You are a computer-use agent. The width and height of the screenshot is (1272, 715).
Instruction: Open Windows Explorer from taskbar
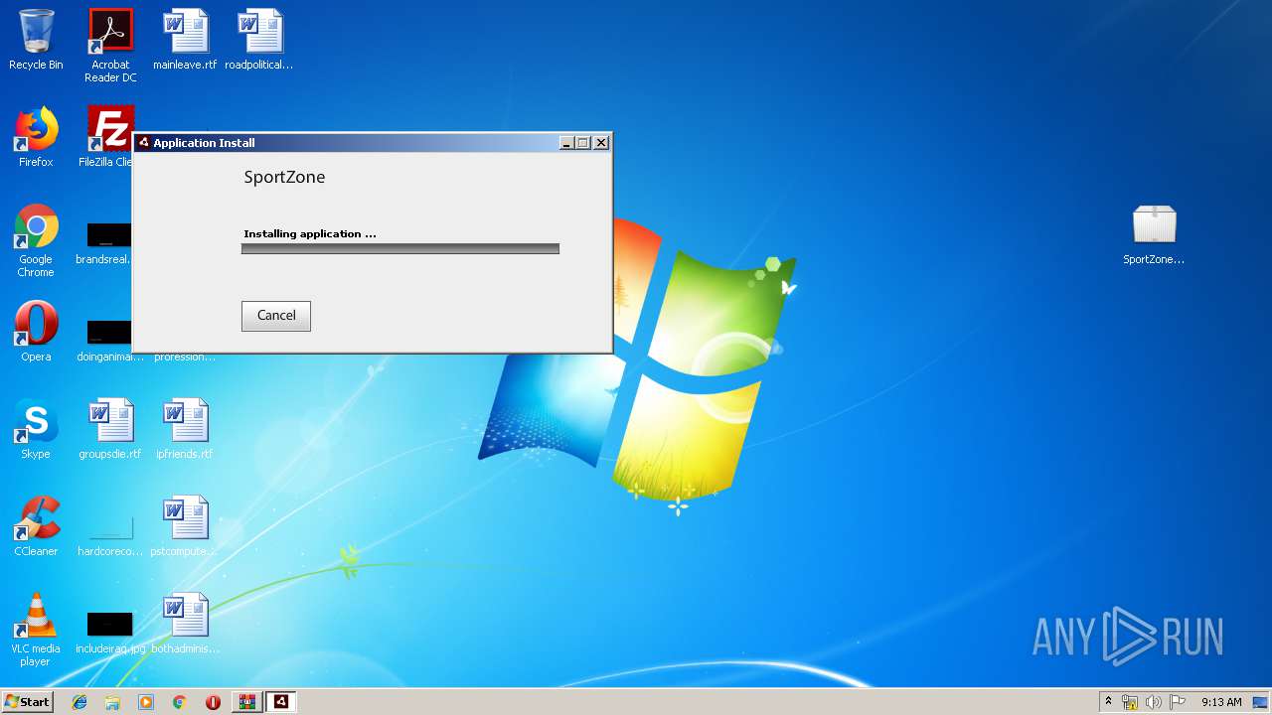pos(112,702)
